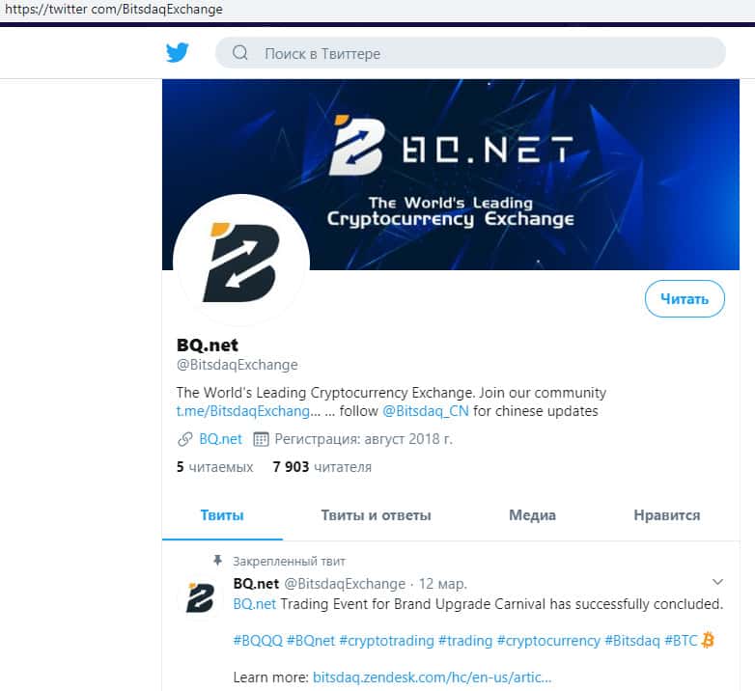
Task: Click the calendar registration date icon
Action: click(x=261, y=439)
